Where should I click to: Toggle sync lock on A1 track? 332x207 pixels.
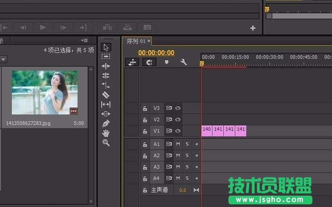169,144
